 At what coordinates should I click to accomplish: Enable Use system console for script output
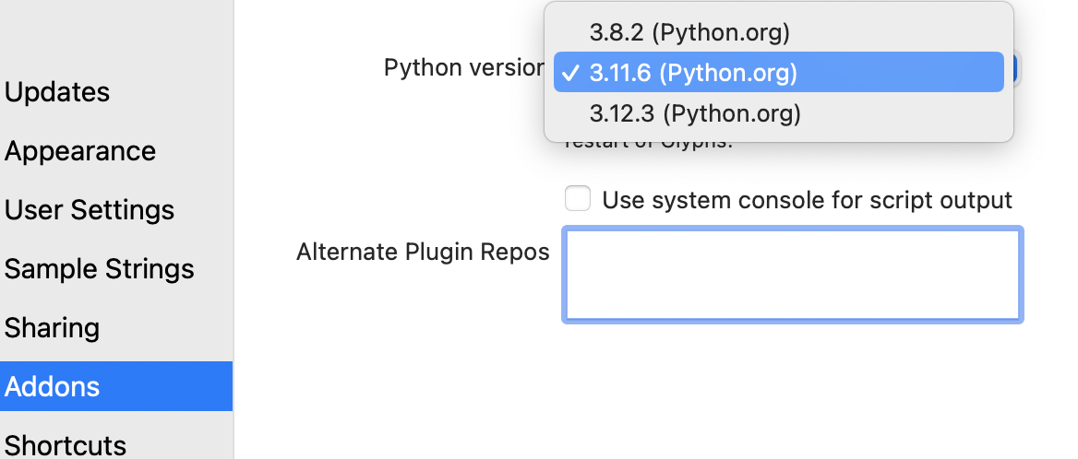point(578,200)
